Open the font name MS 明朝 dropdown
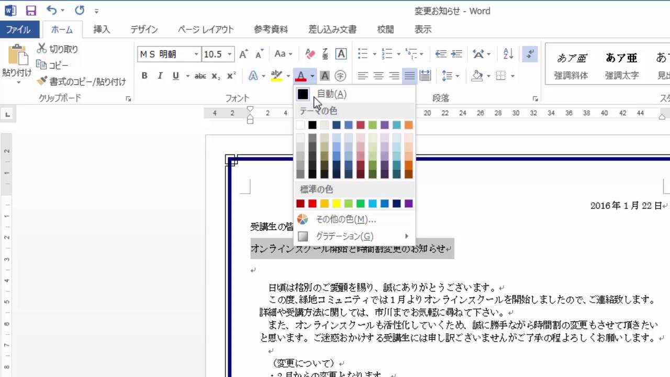 point(196,54)
